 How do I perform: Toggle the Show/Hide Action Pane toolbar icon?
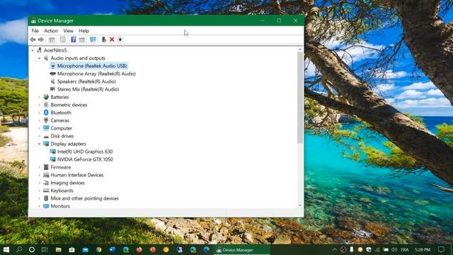pyautogui.click(x=82, y=40)
